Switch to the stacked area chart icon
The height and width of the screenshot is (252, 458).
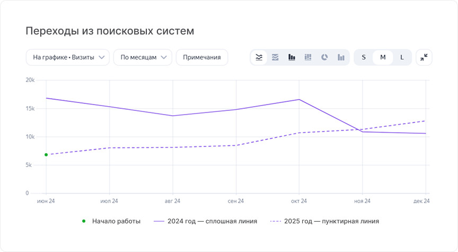(x=275, y=57)
